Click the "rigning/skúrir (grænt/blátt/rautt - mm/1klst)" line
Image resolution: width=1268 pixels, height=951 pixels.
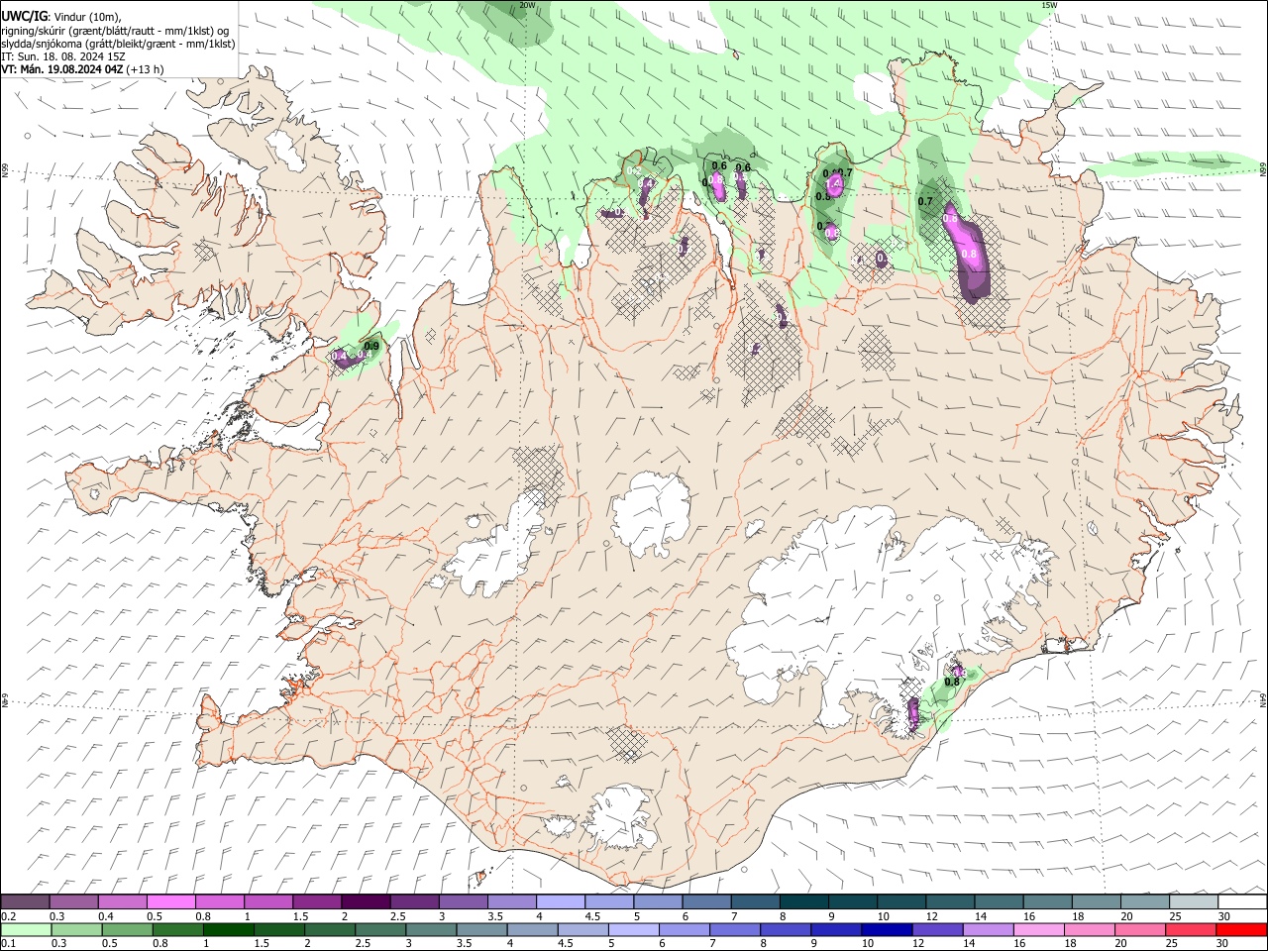click(116, 31)
